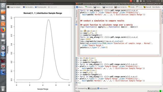
Task: Click the R console horizontal scrollbar
Action: (118, 86)
